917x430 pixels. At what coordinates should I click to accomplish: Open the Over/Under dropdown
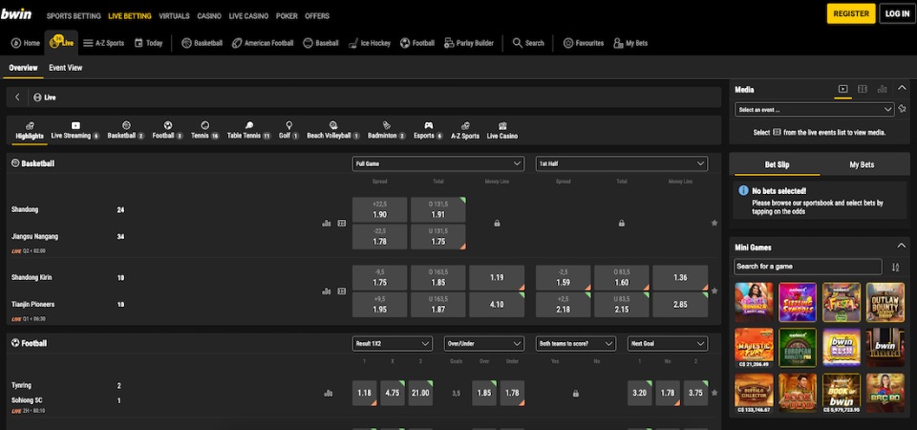483,343
